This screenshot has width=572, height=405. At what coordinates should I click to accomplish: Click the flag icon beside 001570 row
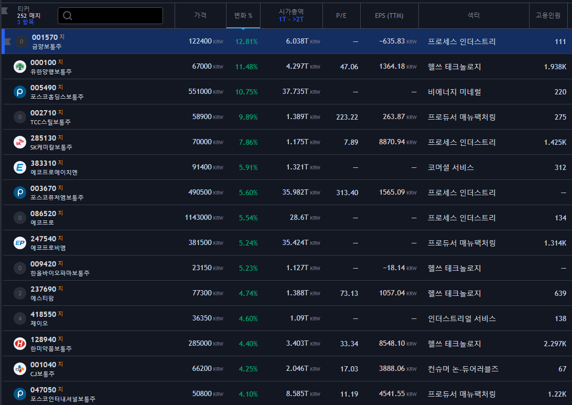point(7,41)
